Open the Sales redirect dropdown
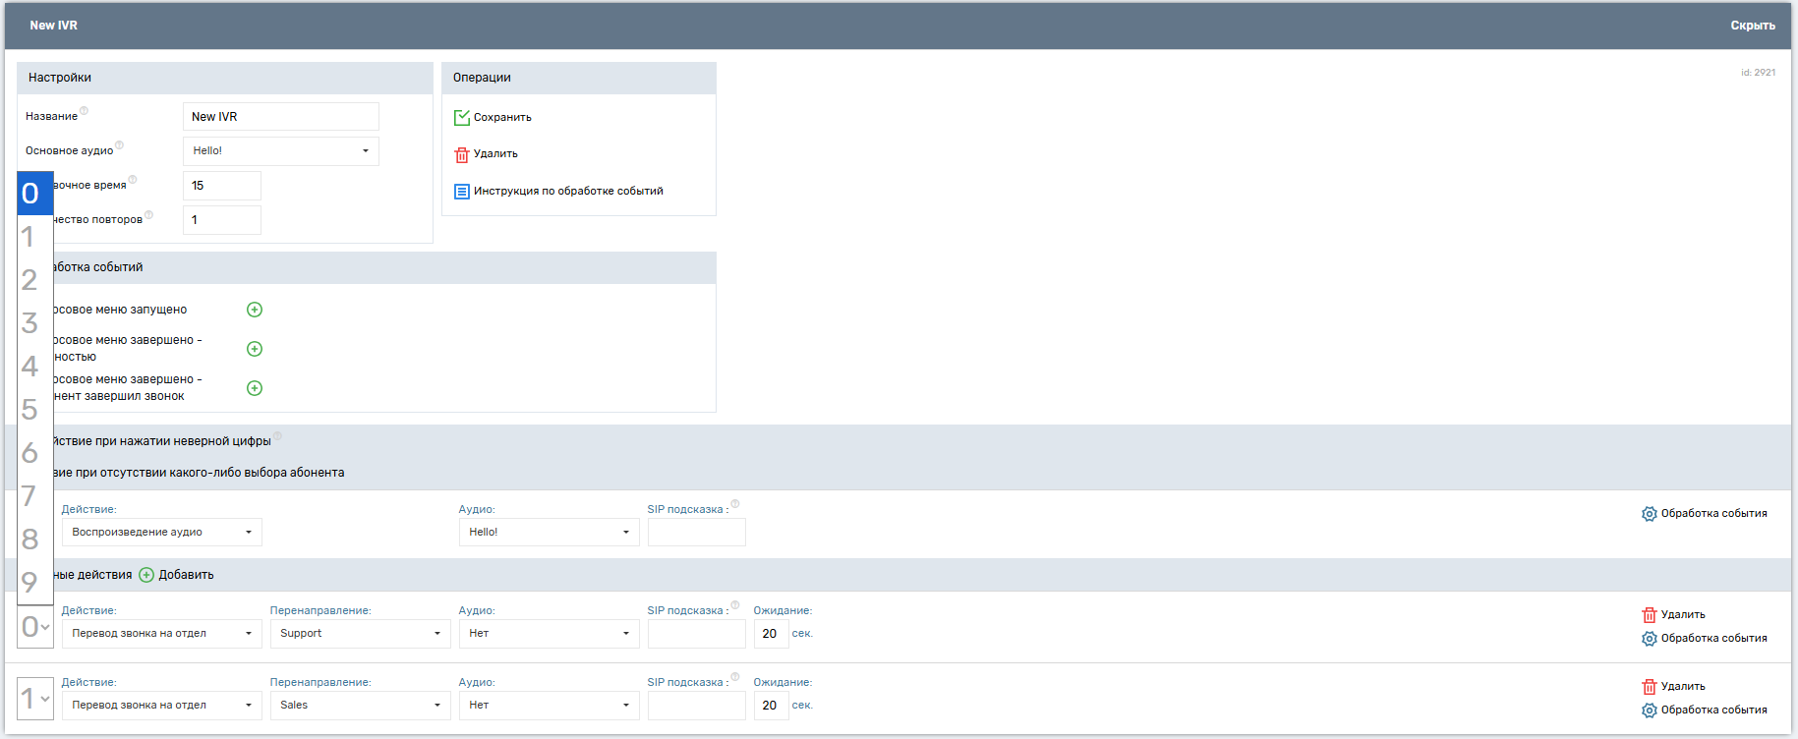The image size is (1798, 739). coord(360,706)
